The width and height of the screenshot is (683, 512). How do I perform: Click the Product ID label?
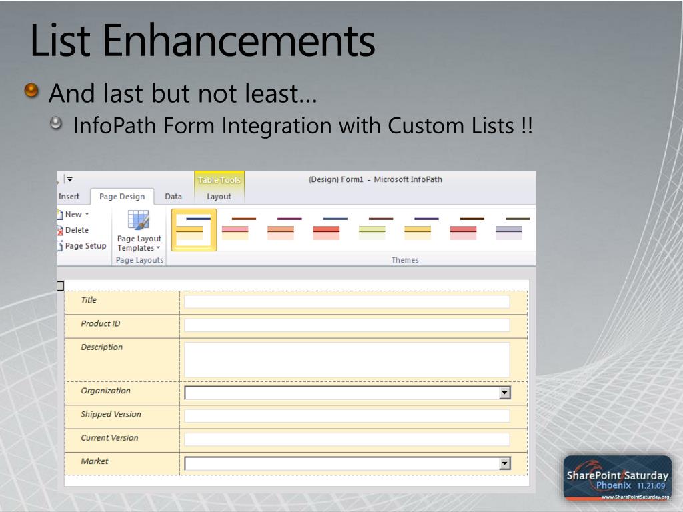tap(101, 323)
